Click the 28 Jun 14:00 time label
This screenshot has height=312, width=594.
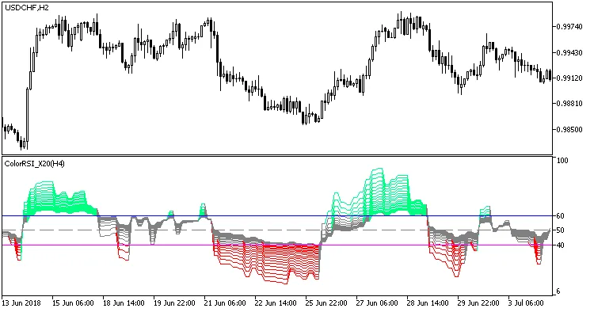(428, 303)
